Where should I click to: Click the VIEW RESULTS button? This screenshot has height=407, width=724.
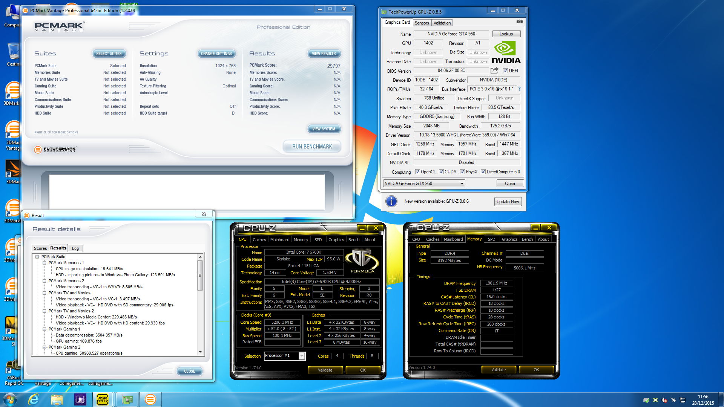(x=324, y=54)
